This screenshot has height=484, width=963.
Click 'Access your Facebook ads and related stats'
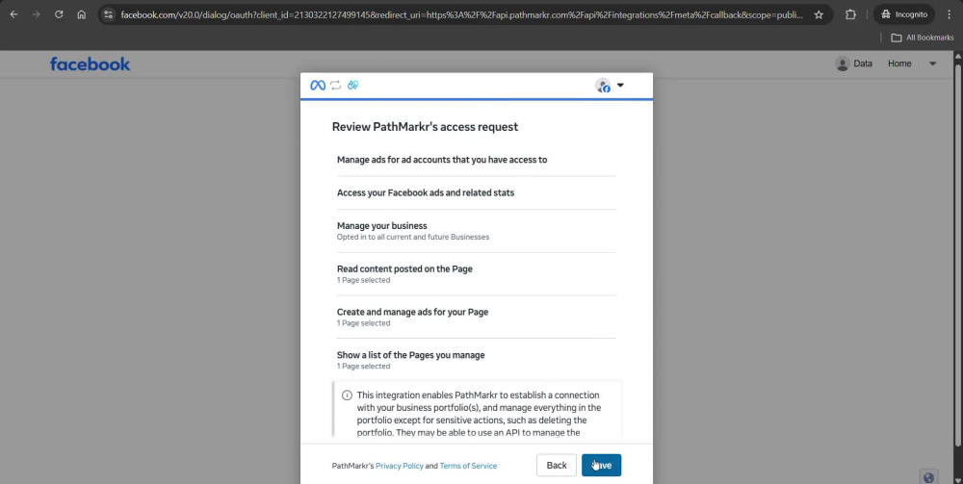426,192
